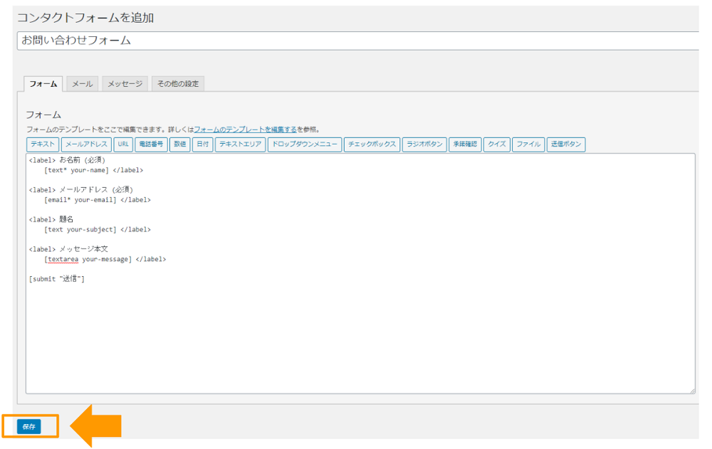
Task: Open the メール tab
Action: tap(83, 84)
